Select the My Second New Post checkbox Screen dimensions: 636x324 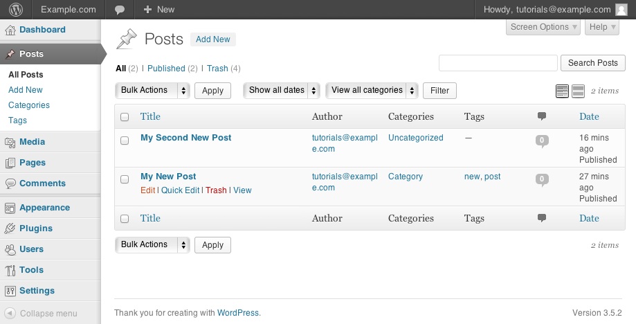point(125,141)
